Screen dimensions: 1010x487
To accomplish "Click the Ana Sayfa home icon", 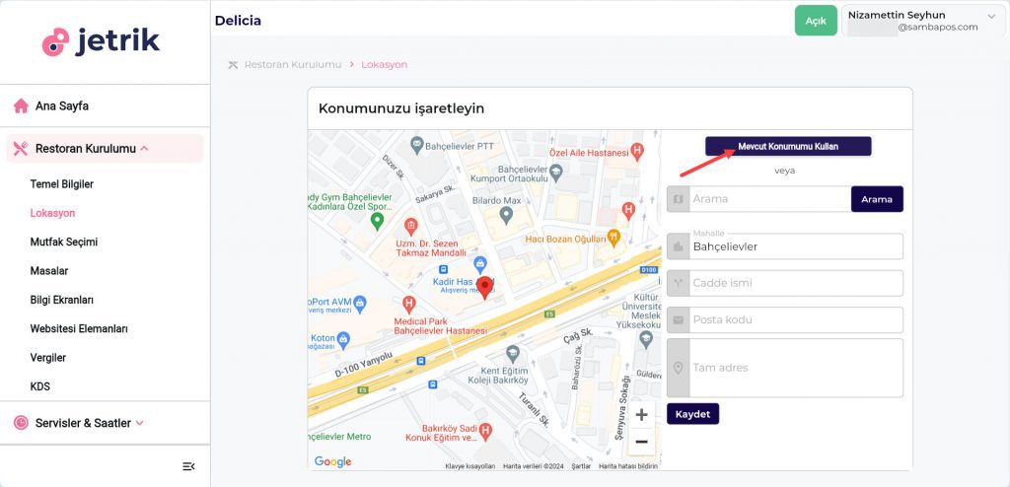I will (20, 105).
